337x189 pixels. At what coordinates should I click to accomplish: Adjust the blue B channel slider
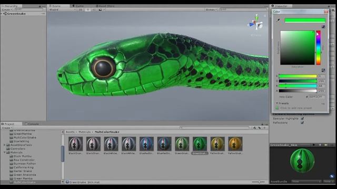[298, 86]
